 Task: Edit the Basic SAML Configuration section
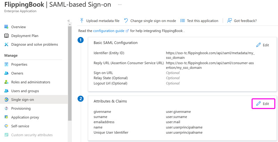263,45
